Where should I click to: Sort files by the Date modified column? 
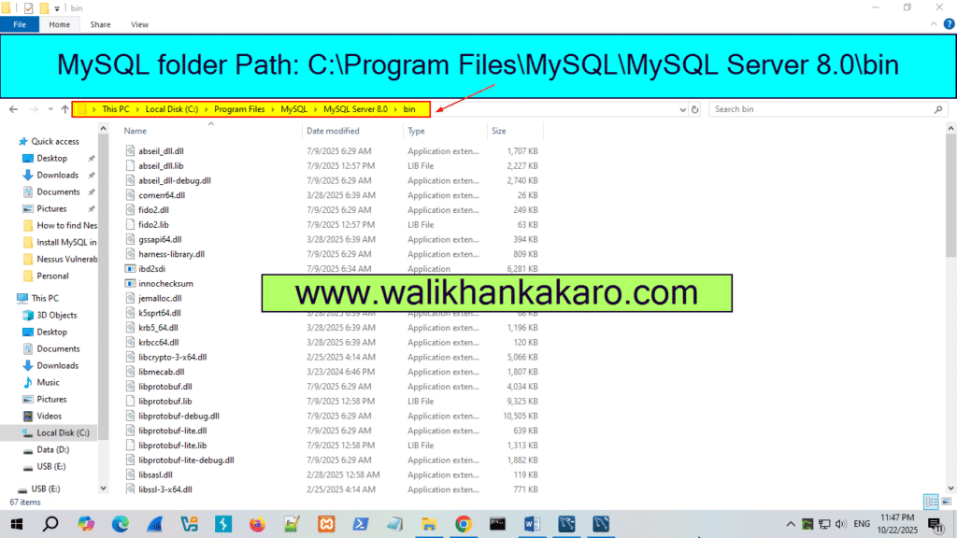tap(333, 131)
